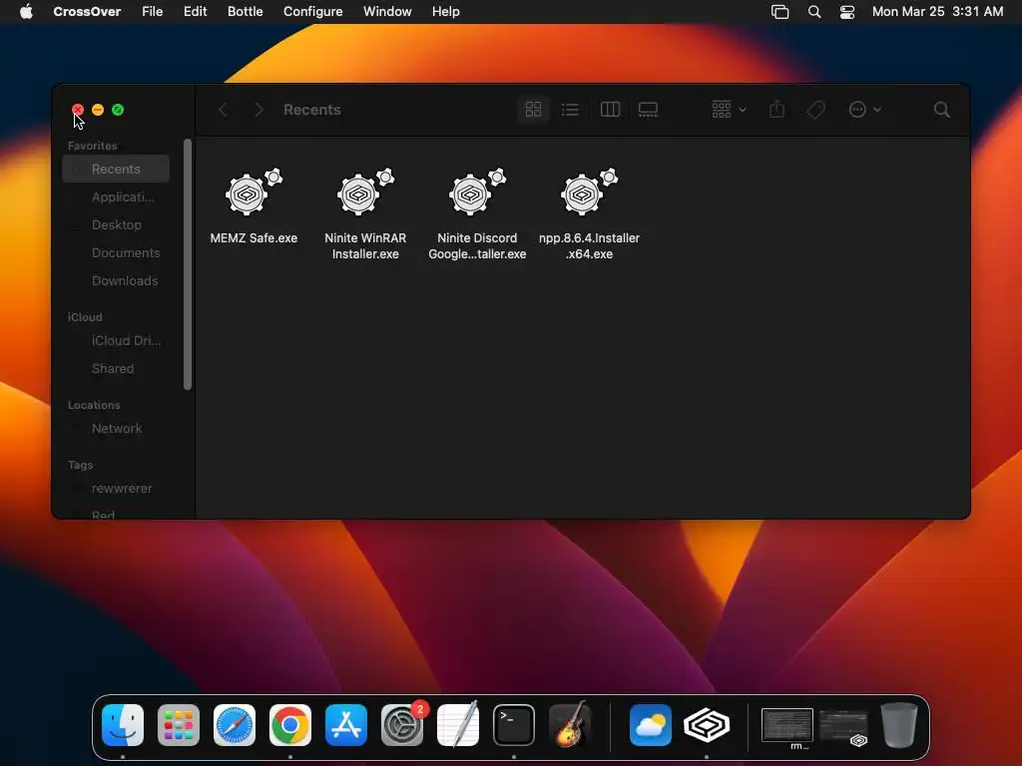Open iCloud Drive in the sidebar
Screen dimensions: 1022x766
click(116, 341)
